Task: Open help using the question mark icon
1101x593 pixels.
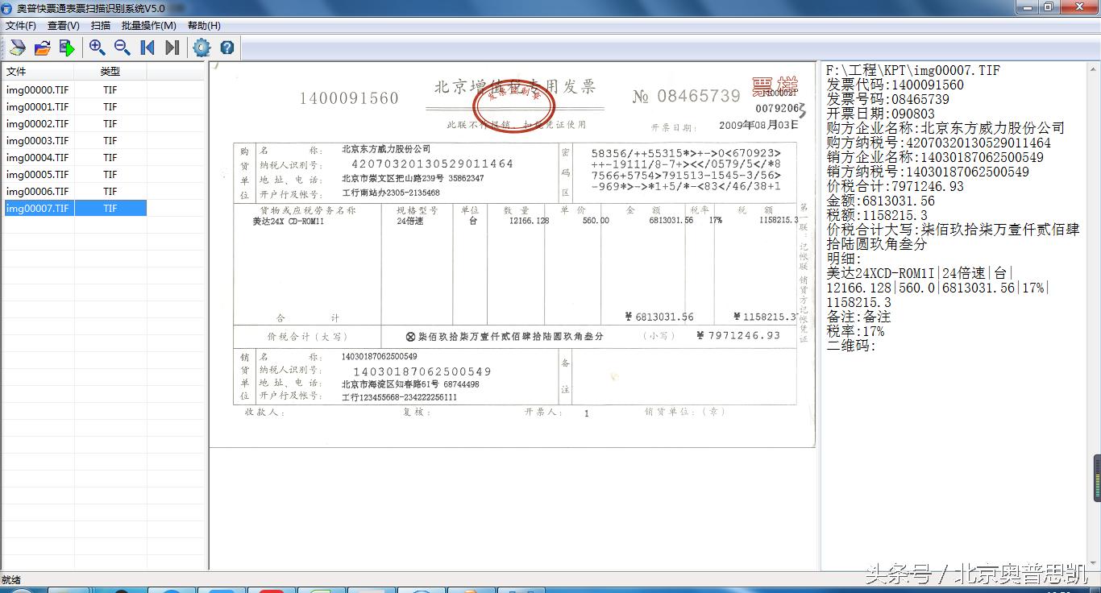Action: [x=226, y=48]
